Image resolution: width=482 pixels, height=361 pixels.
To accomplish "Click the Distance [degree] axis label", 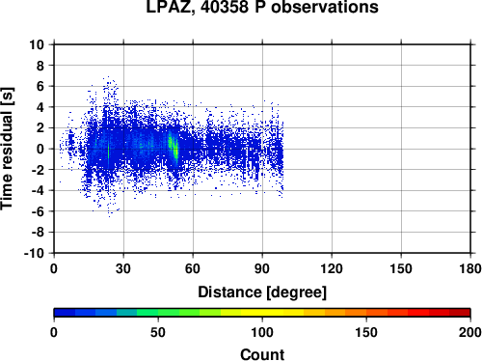I will coord(262,292).
